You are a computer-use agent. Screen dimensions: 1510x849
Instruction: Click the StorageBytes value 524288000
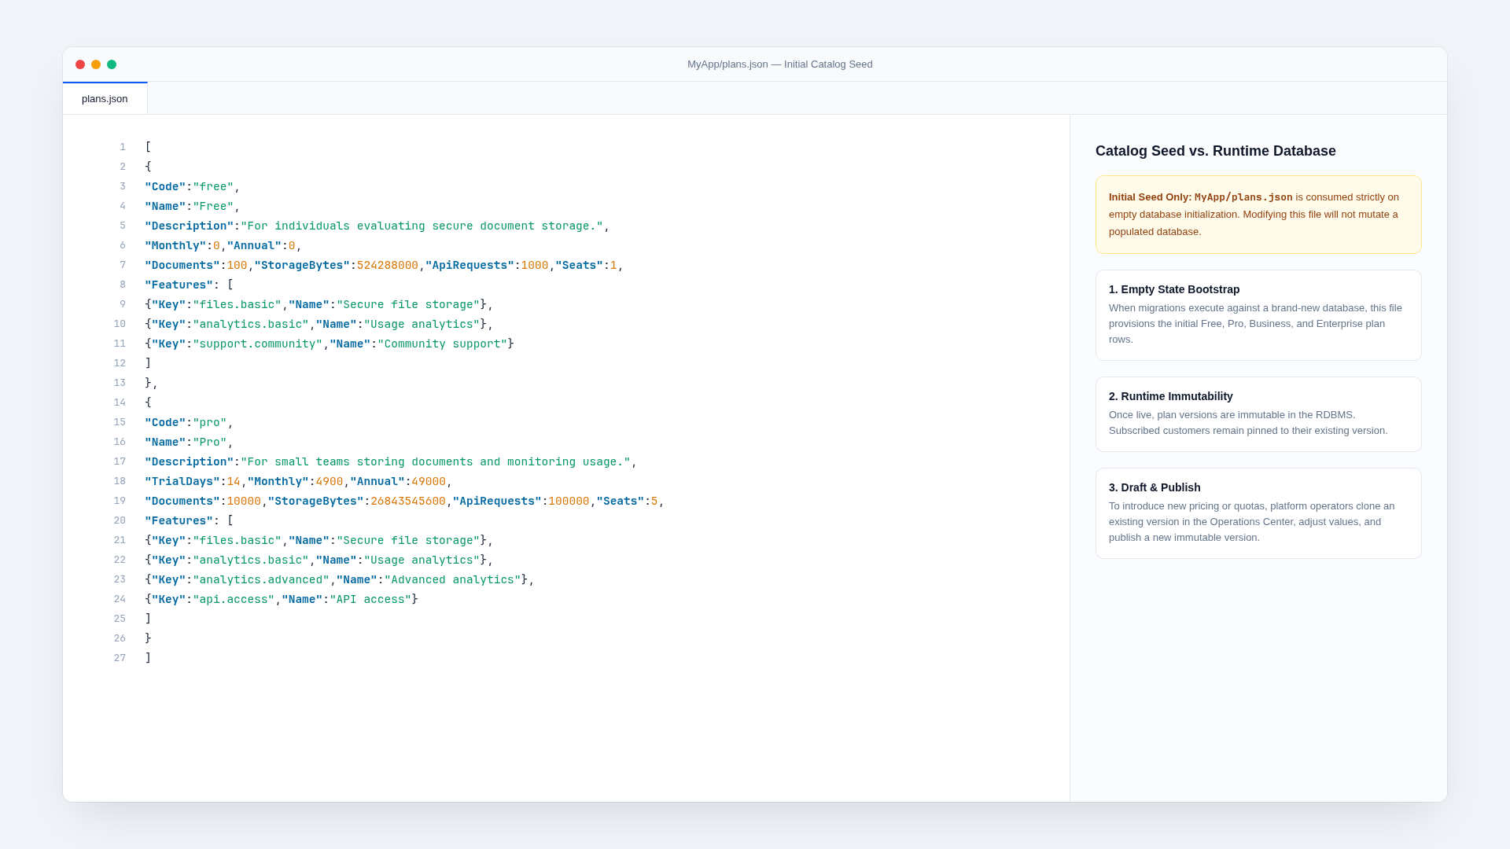click(x=388, y=265)
